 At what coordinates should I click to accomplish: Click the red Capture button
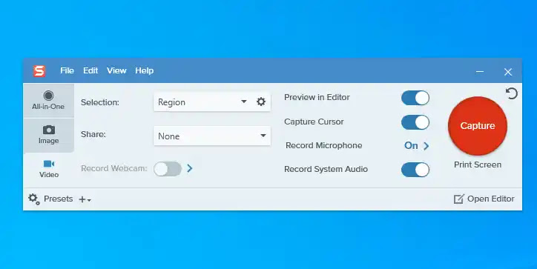(478, 125)
